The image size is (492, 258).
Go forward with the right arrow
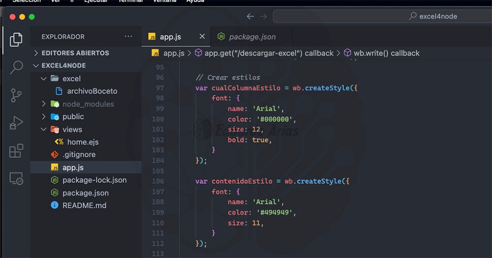pos(264,16)
